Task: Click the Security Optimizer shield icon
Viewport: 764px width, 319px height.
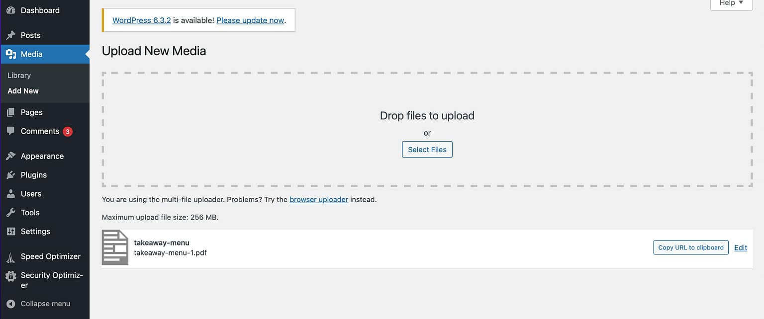Action: click(11, 275)
